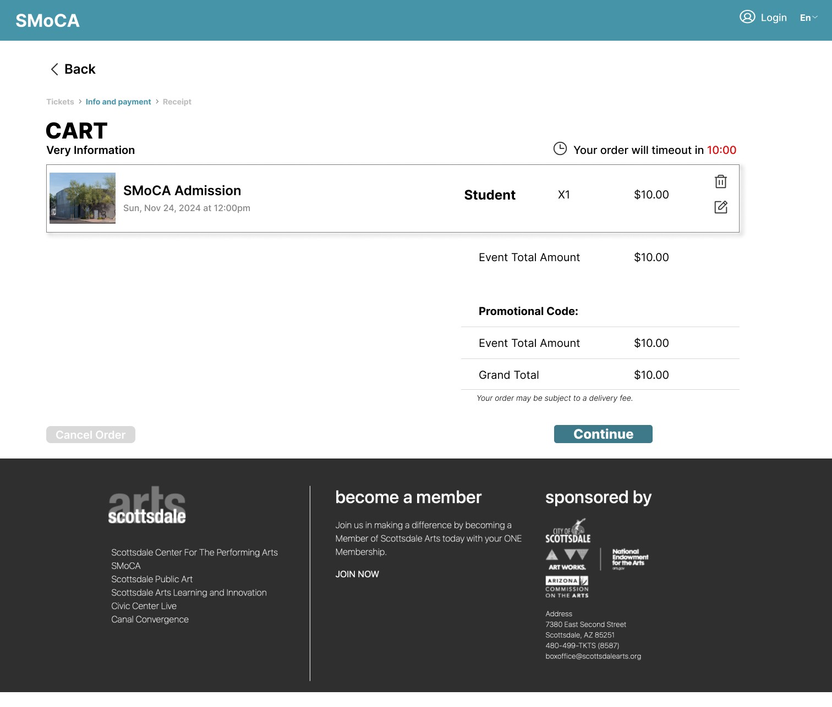Click JOIN NOW membership link

(x=357, y=574)
